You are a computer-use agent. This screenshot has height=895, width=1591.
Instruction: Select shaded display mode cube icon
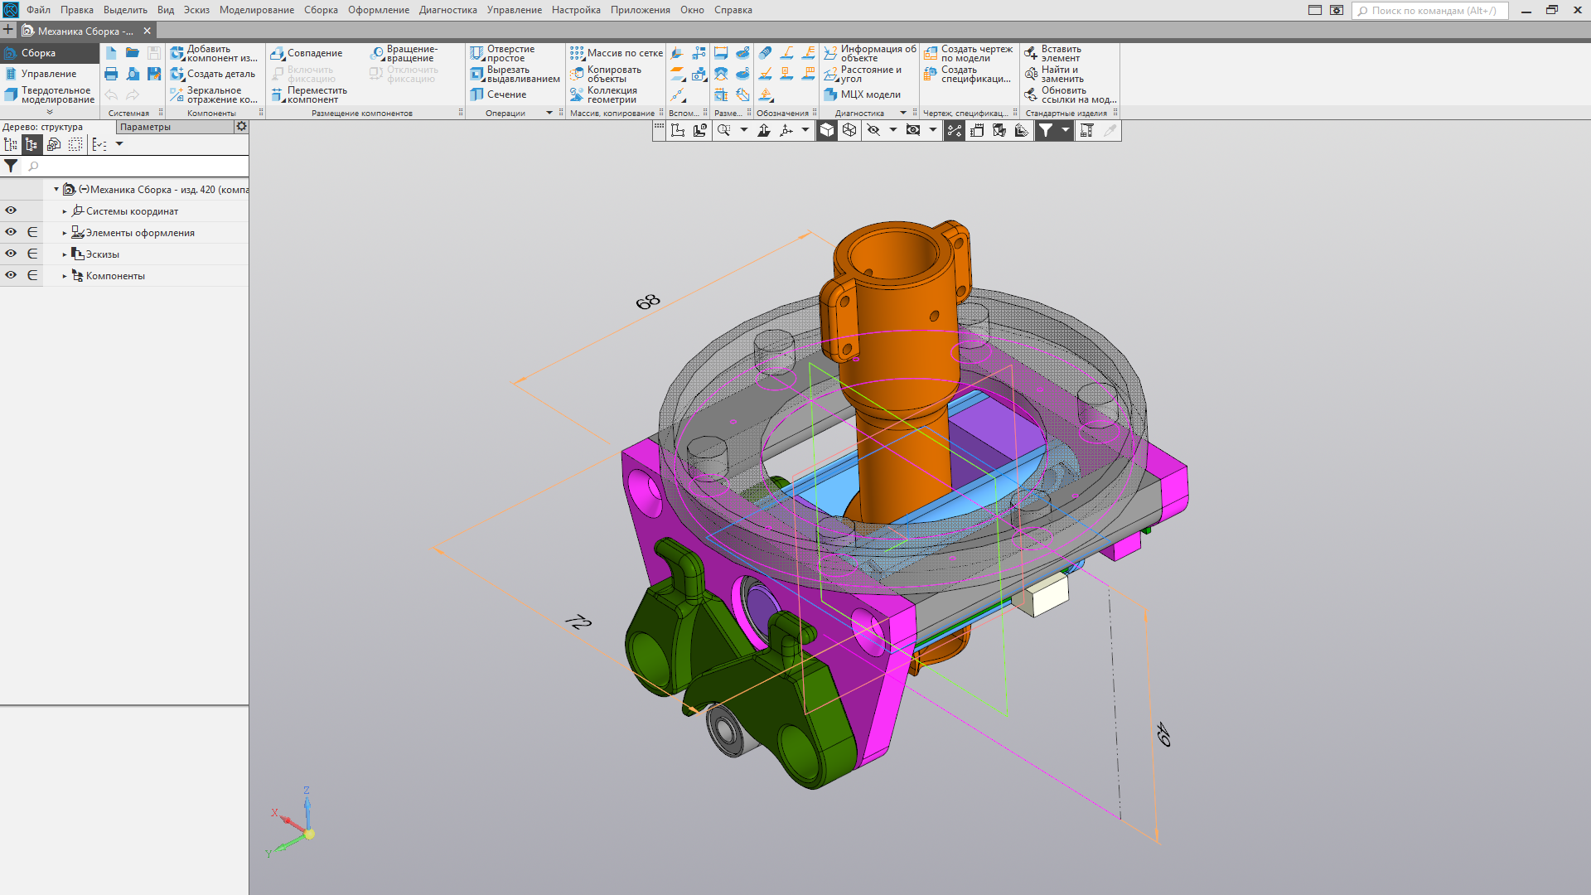827,130
